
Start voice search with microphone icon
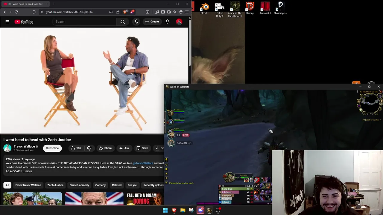[136, 21]
